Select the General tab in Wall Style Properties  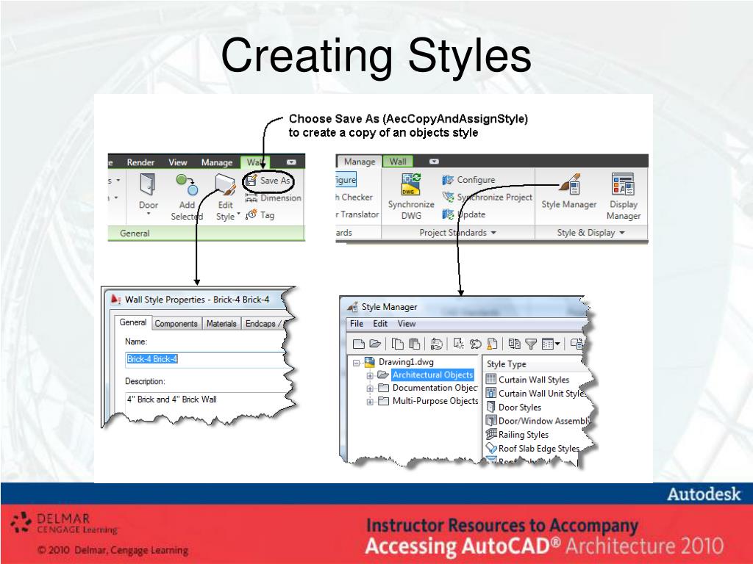point(133,322)
